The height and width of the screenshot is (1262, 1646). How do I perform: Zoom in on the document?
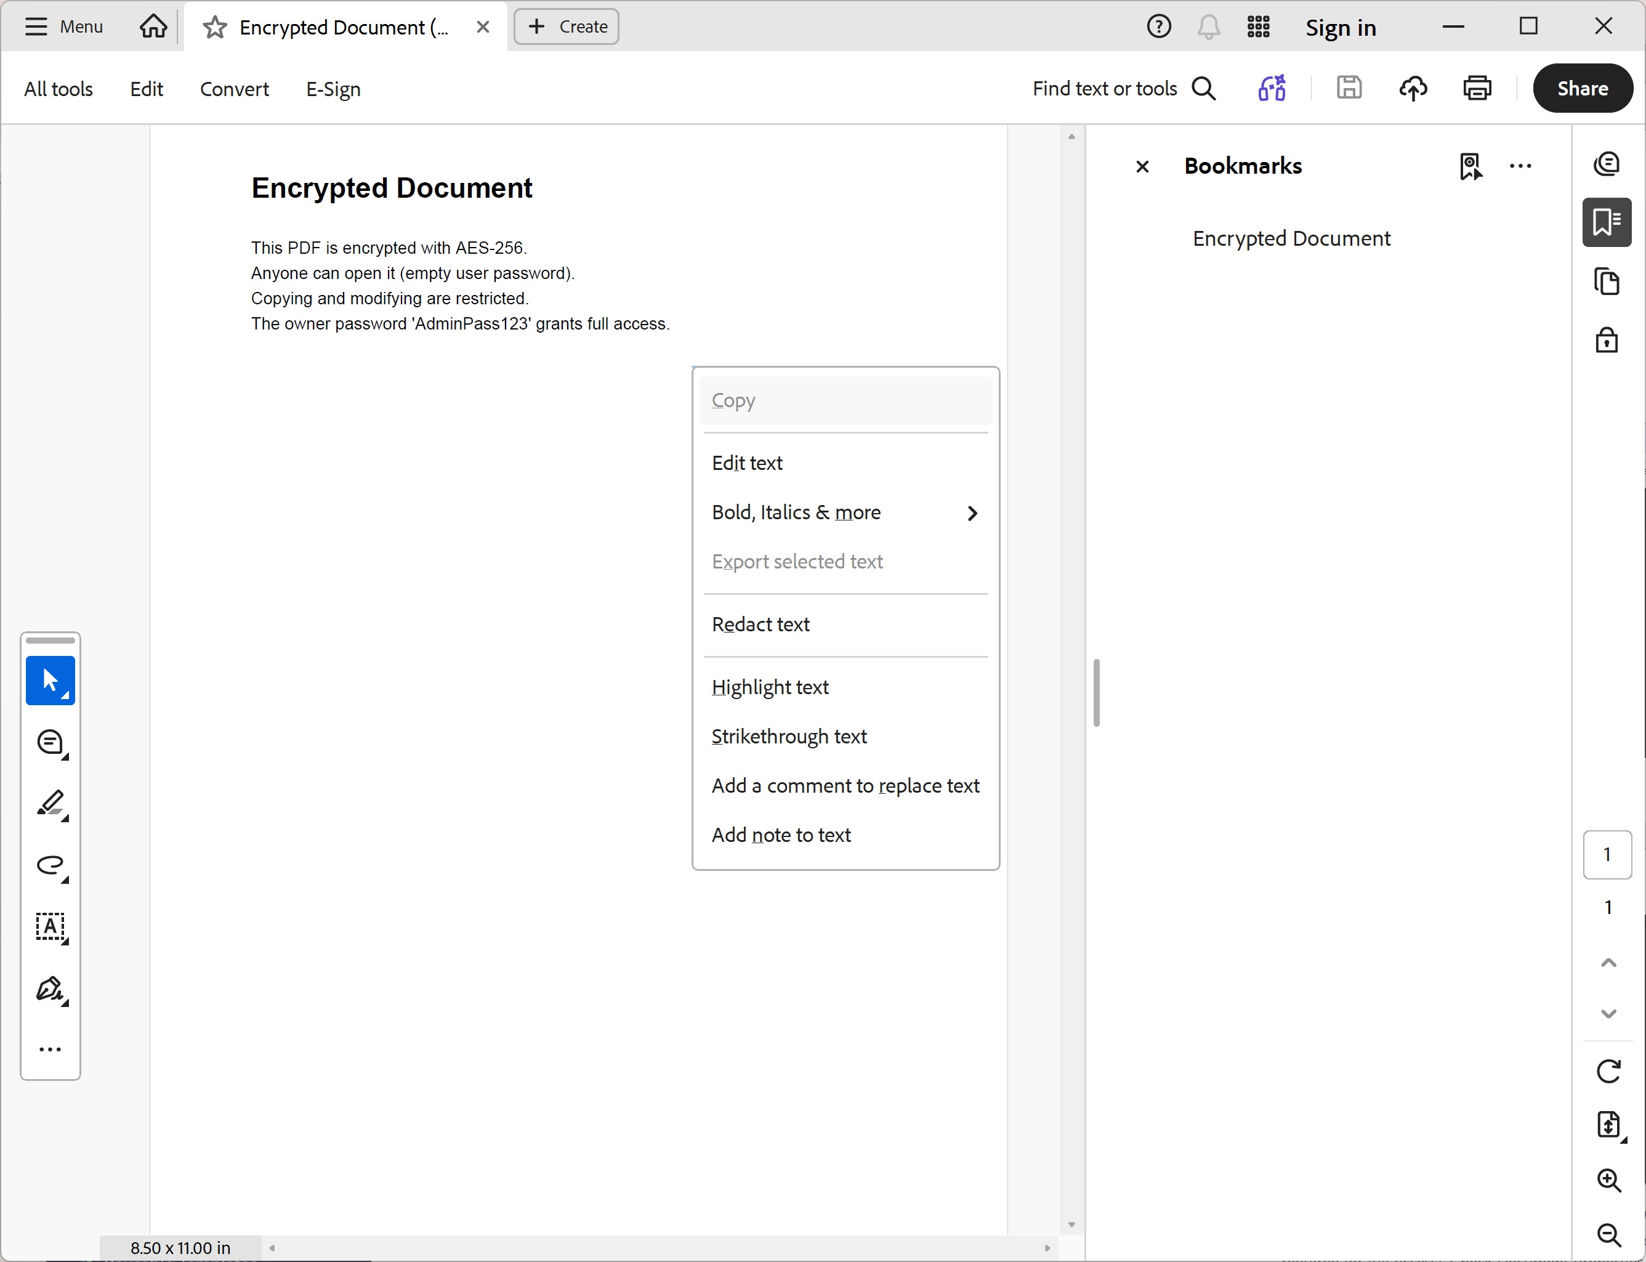point(1608,1181)
